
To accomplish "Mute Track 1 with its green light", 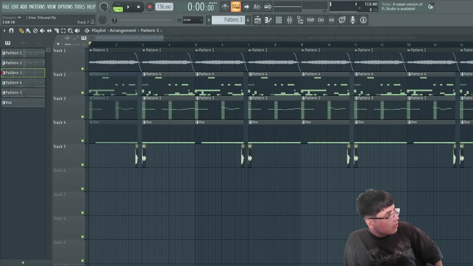I will (82, 69).
